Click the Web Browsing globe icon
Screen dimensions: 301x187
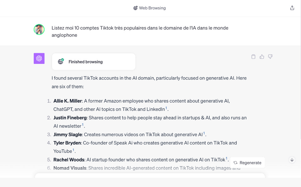pos(135,8)
